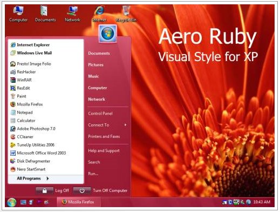The width and height of the screenshot is (280, 212).
Task: Click the Notepad program icon
Action: (x=13, y=112)
